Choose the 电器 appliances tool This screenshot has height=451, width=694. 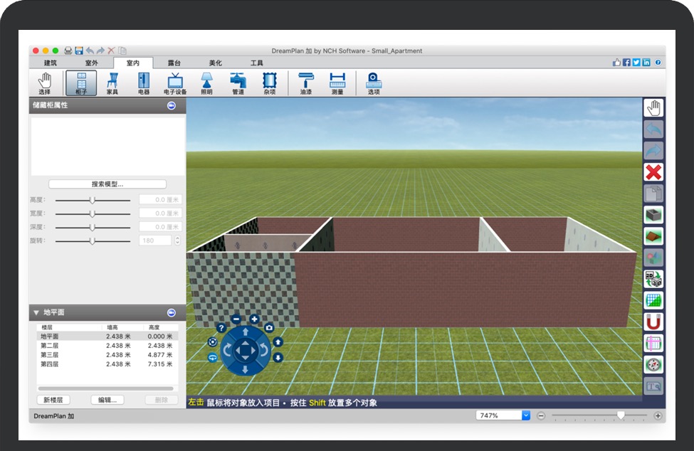click(144, 83)
